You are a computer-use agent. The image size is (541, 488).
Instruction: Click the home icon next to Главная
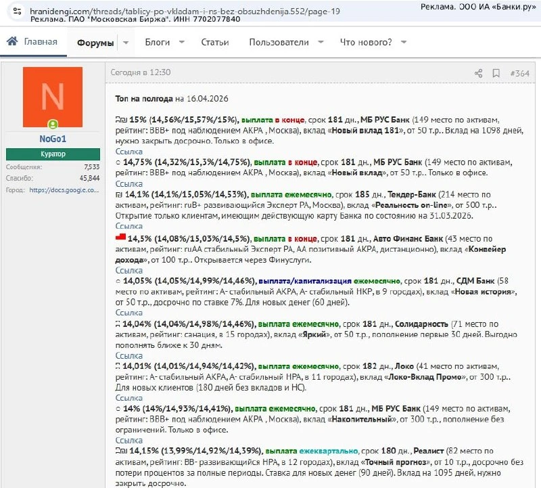12,41
